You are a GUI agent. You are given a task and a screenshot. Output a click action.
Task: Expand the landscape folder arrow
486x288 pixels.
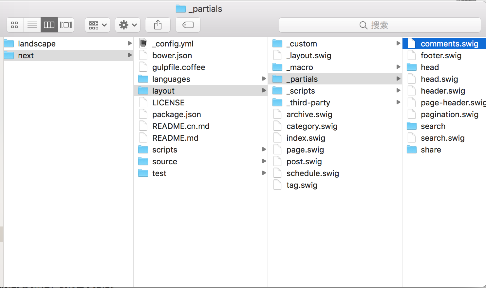pos(130,43)
